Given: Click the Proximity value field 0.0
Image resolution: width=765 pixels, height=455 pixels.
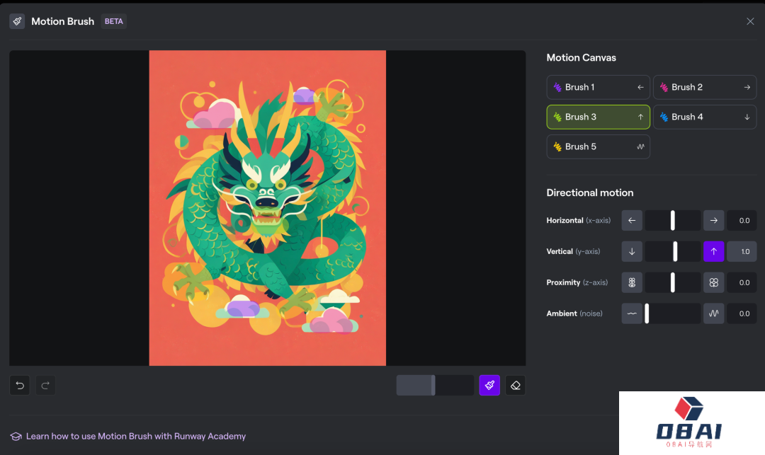Looking at the screenshot, I should click(x=742, y=282).
